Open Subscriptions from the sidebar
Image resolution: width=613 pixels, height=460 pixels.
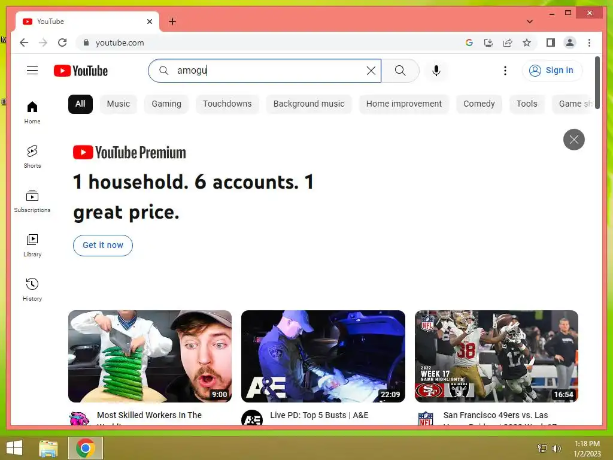click(x=32, y=201)
